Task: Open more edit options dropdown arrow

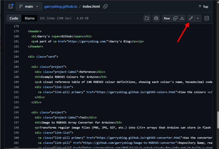Action: coord(198,18)
